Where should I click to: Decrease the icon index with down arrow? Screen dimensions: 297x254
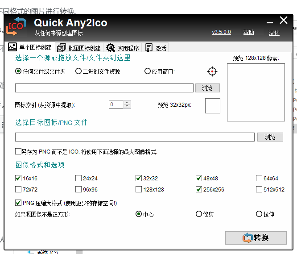click(127, 107)
